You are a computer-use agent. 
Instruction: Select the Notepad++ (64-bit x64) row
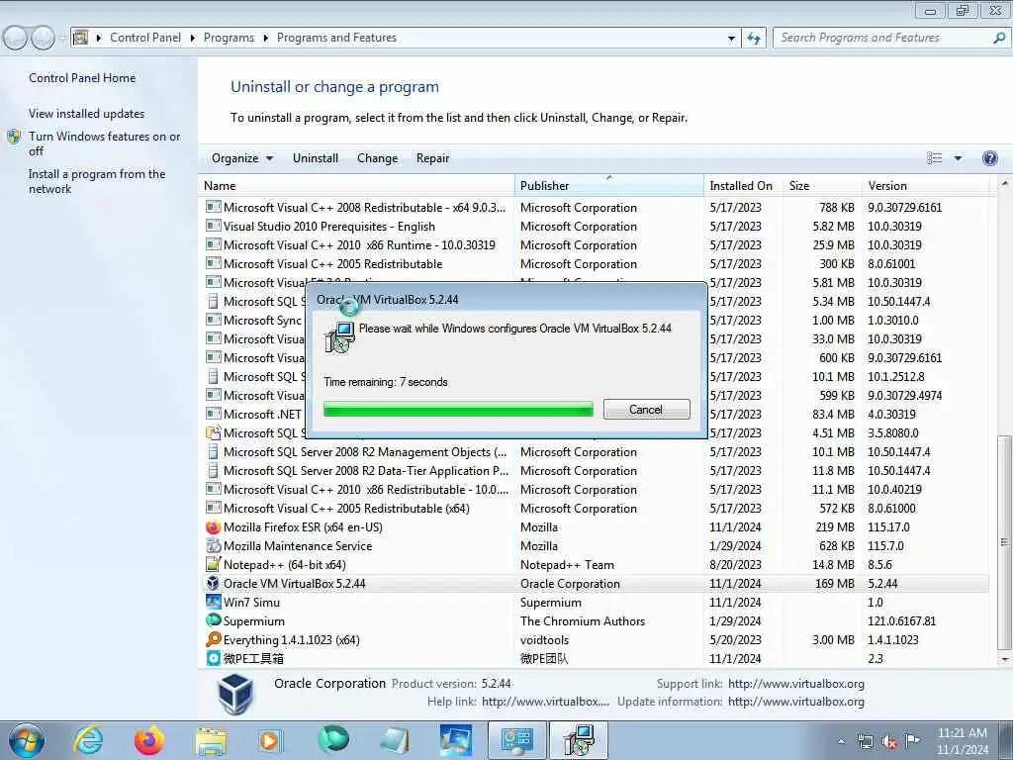[x=595, y=565]
